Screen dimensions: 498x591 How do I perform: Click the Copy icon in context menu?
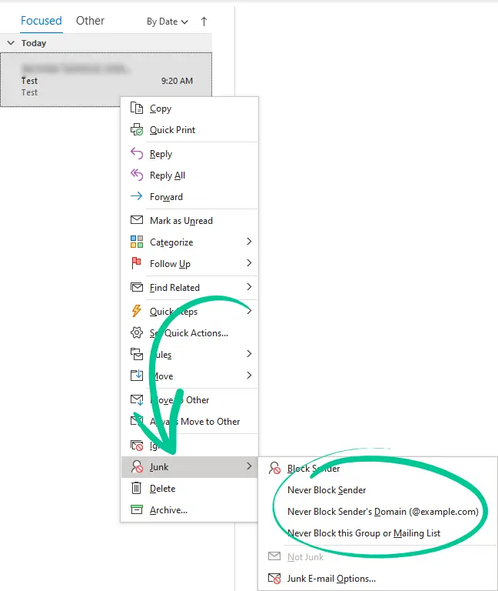[x=137, y=109]
